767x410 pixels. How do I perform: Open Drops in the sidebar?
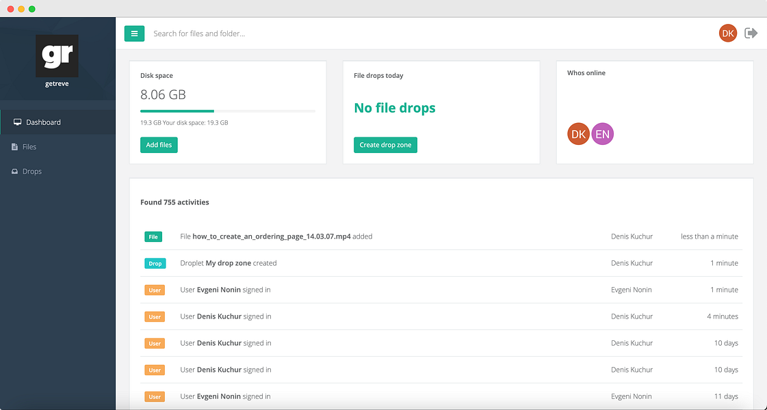click(57, 172)
